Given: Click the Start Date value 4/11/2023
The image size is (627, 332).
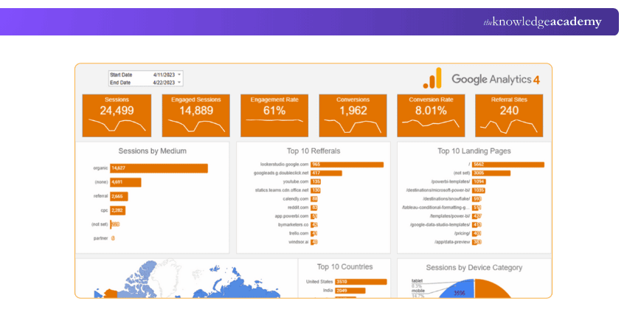Looking at the screenshot, I should [164, 75].
